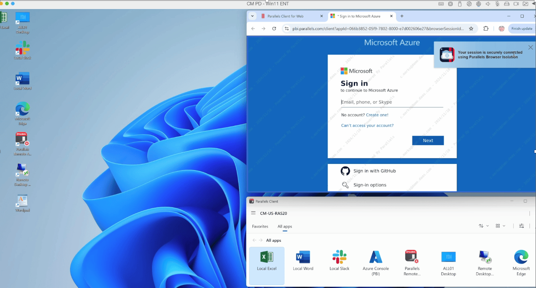Open the view layout dropdown
The height and width of the screenshot is (288, 536).
point(500,226)
